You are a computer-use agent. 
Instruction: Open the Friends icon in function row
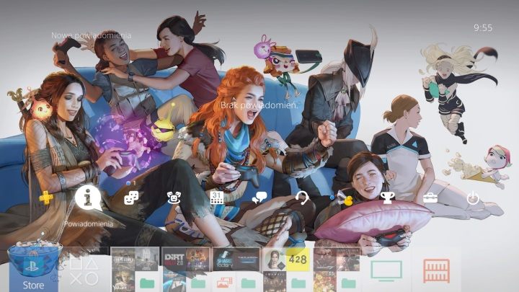(x=132, y=198)
